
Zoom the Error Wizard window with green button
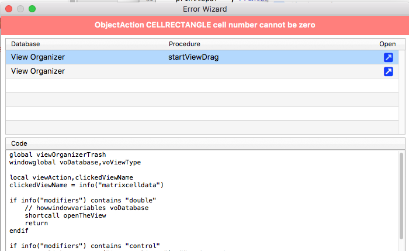click(x=32, y=9)
